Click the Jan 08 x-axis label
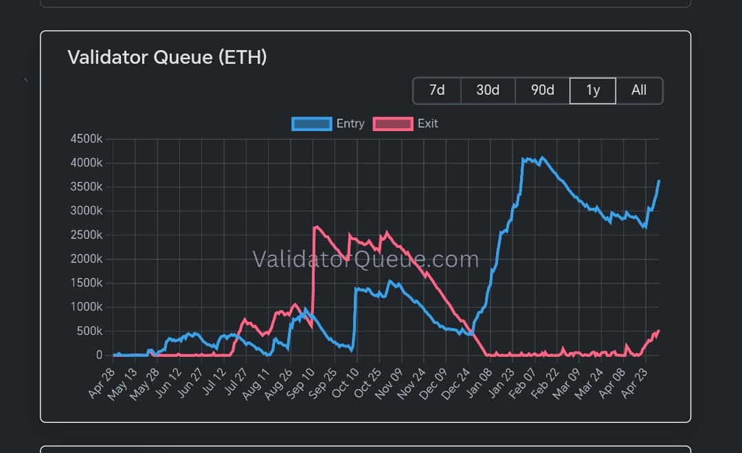 [x=480, y=383]
